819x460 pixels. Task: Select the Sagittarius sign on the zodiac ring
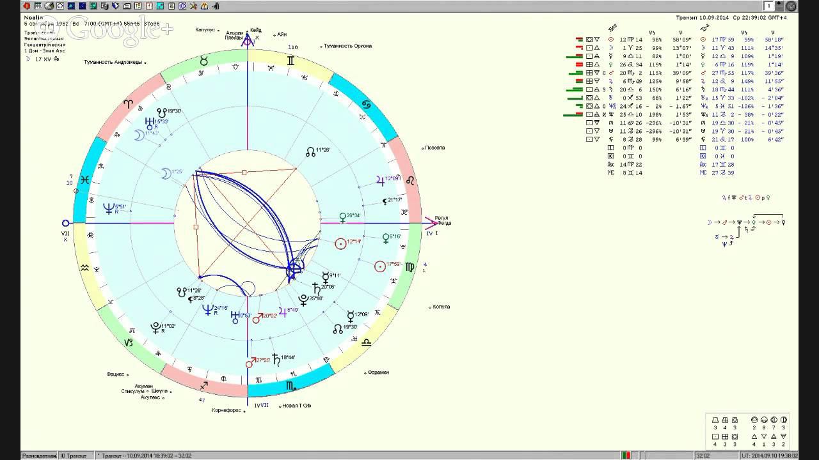point(204,386)
